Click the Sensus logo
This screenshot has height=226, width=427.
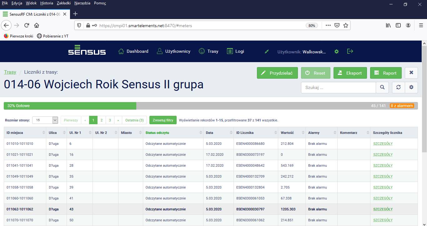[87, 50]
